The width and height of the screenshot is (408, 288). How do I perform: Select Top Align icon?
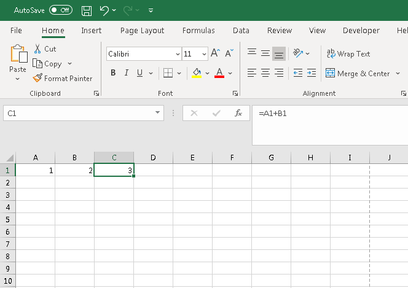coord(252,52)
